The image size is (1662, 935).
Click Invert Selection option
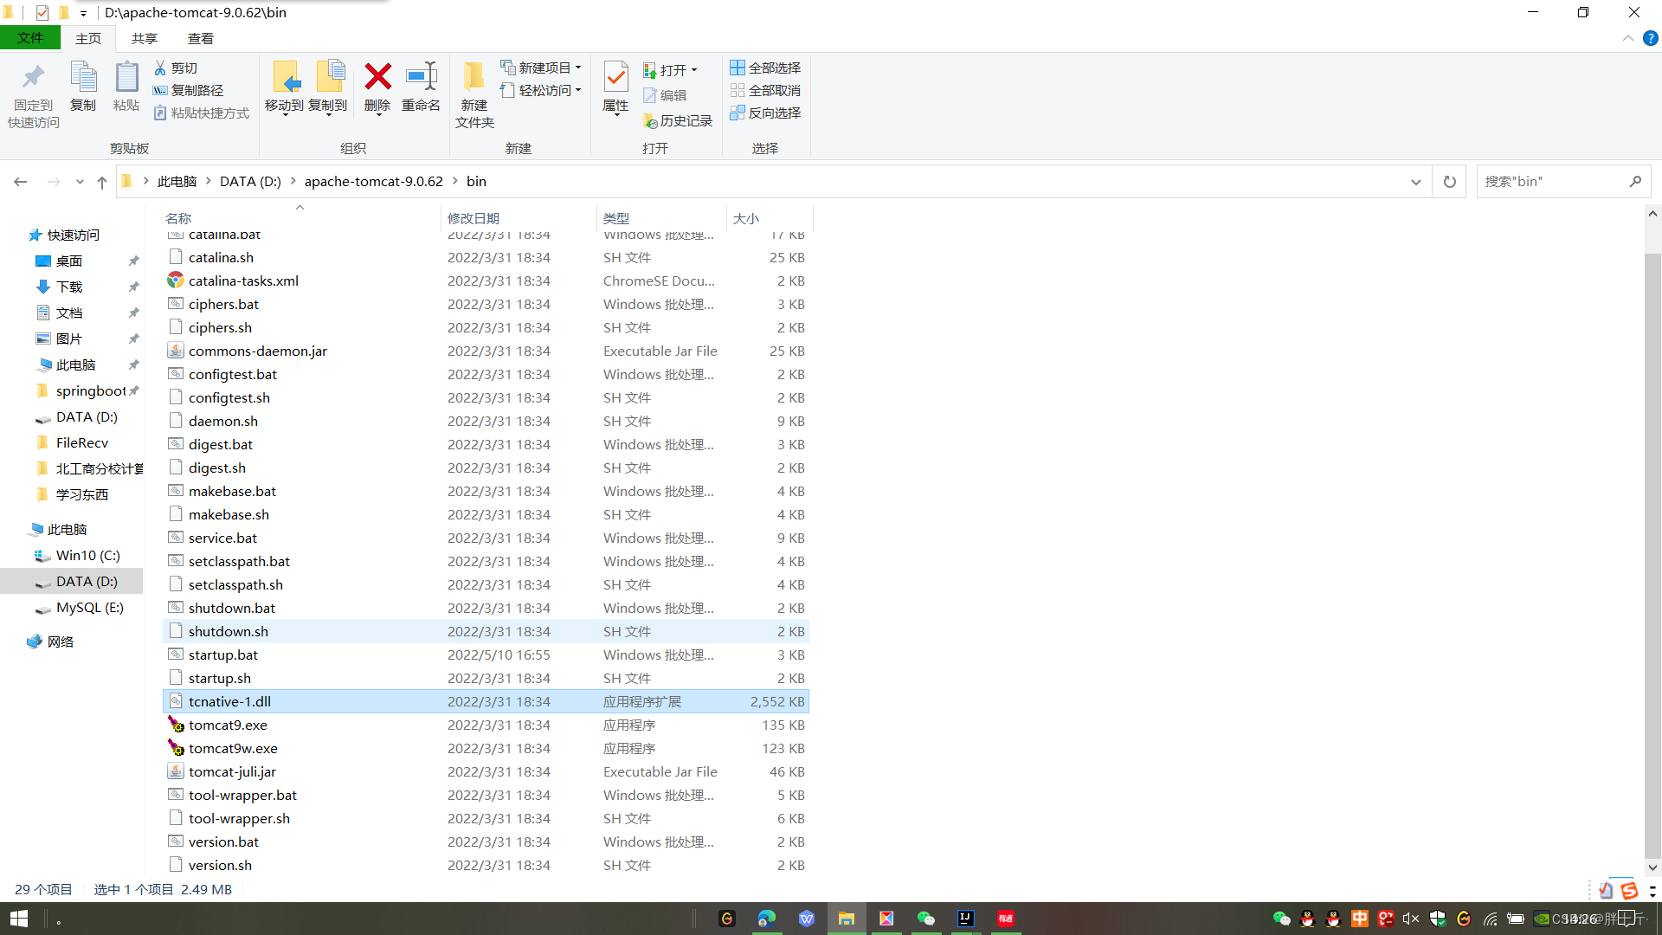[x=765, y=113]
